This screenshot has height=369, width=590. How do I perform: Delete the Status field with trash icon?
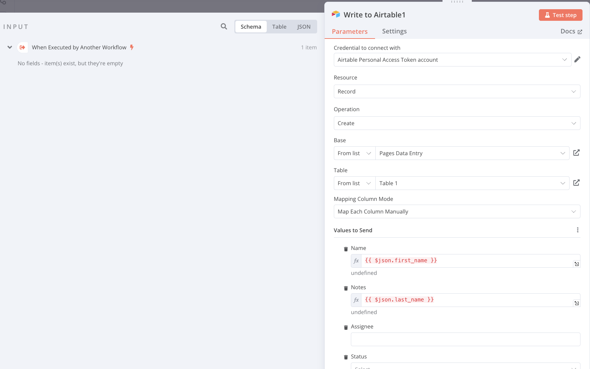point(346,357)
